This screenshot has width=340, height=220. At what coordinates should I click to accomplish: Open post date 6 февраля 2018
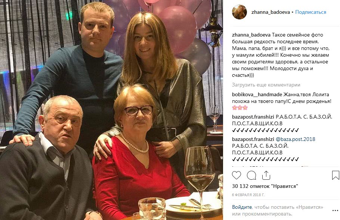(x=248, y=195)
